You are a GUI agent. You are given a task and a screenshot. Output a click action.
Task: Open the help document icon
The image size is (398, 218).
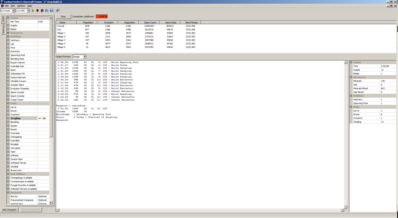58,11
